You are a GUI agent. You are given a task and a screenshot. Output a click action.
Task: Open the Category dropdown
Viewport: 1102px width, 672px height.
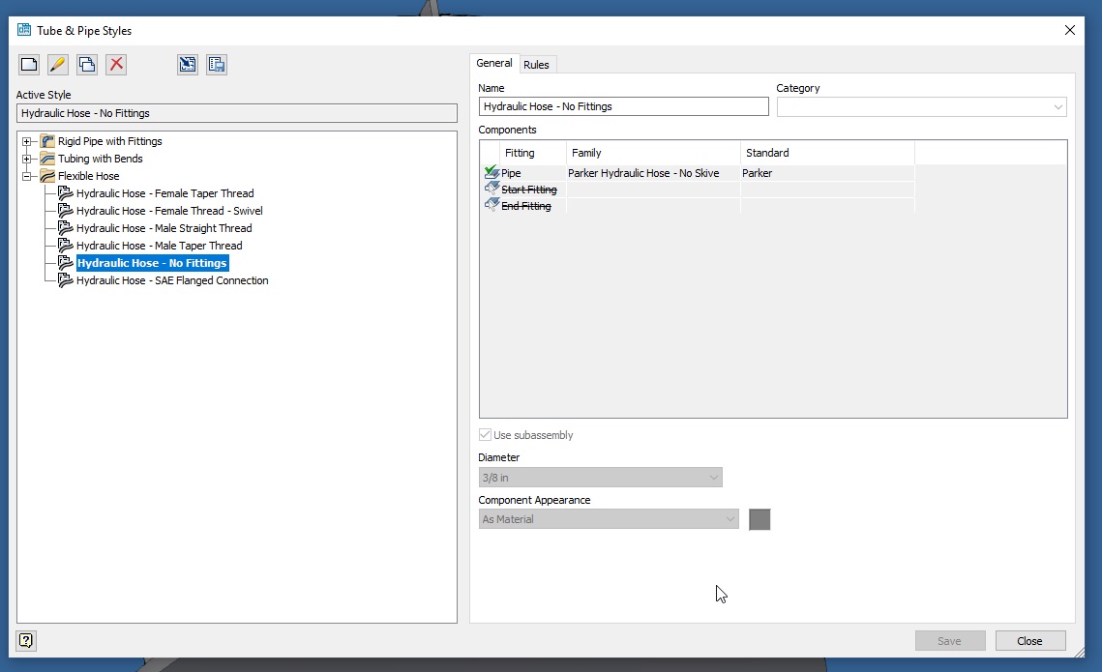point(1059,106)
